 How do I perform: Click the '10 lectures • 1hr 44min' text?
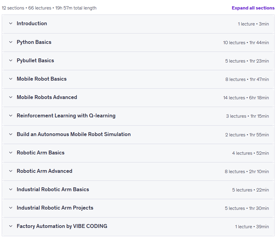[x=246, y=43]
